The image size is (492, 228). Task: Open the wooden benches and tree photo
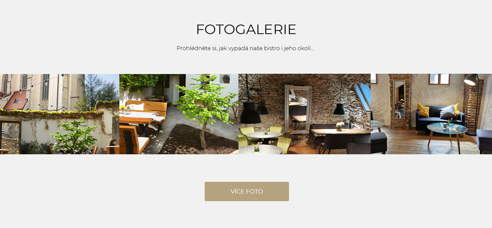(179, 114)
